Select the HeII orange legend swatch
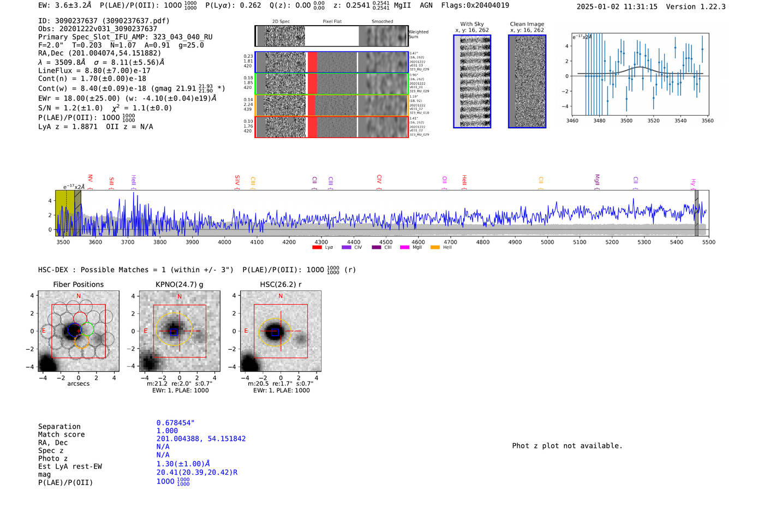The image size is (764, 520). [435, 248]
